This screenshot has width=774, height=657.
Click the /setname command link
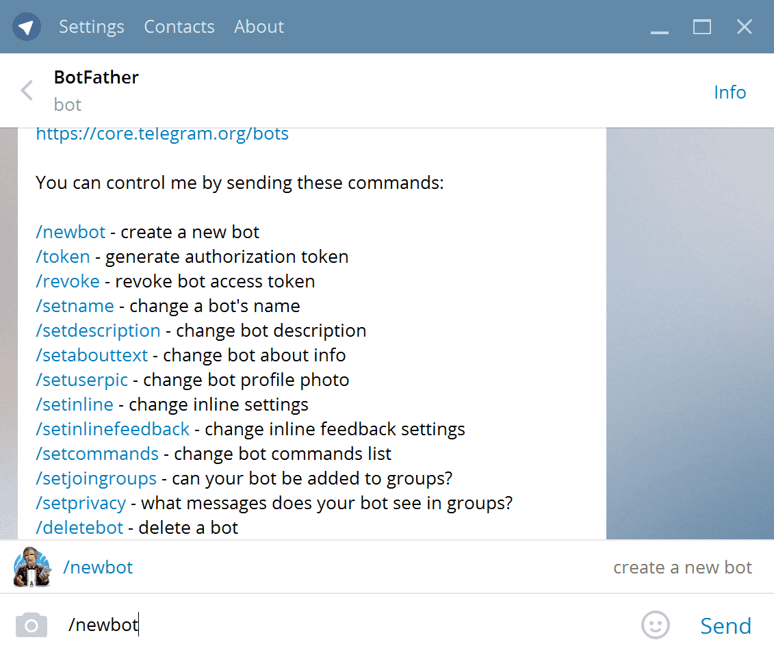pos(75,306)
